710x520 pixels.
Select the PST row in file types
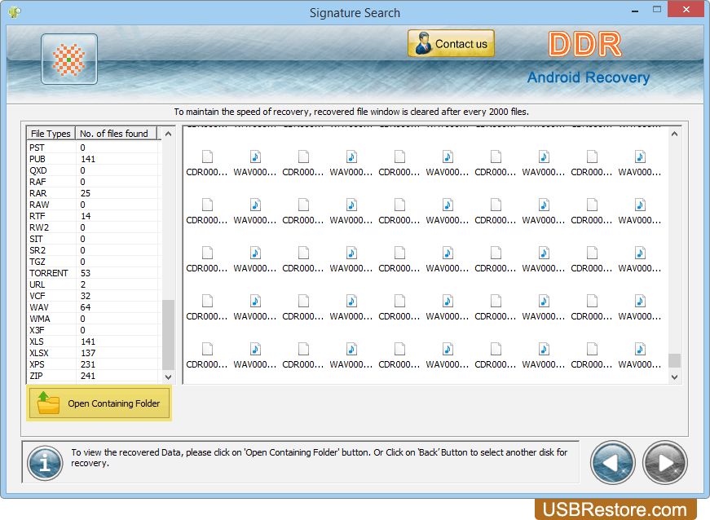[x=93, y=148]
